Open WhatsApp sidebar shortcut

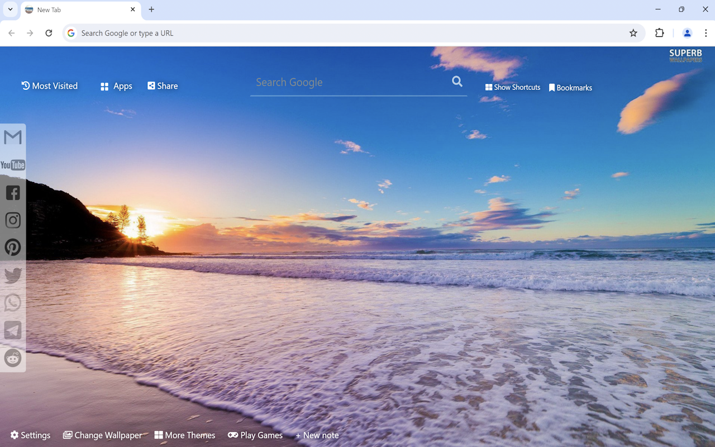[x=12, y=302]
